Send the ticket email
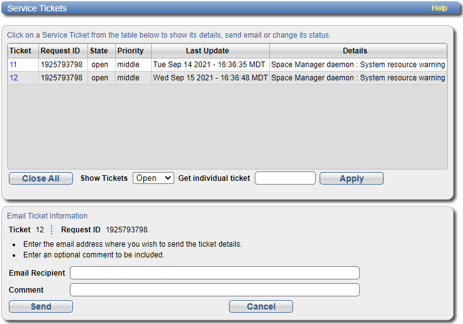Screen dimensions: 463x324 click(x=41, y=306)
